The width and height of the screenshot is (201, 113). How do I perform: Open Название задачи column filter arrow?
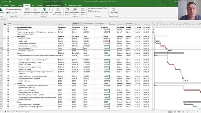[x=57, y=25]
